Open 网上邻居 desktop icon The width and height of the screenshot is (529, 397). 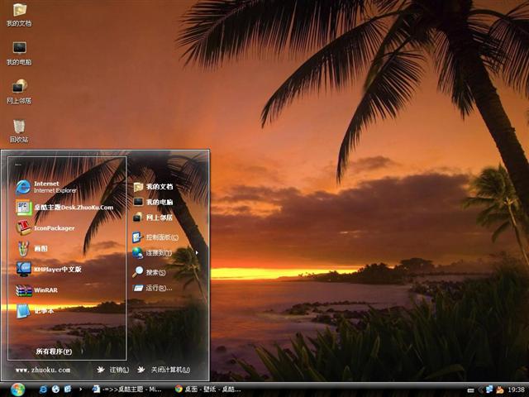pyautogui.click(x=19, y=90)
